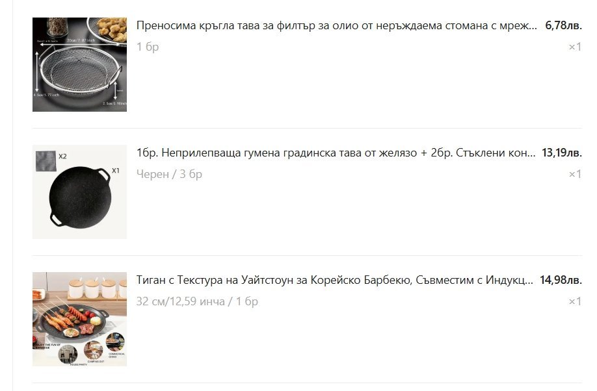Click the ×1 quantity of the mesh pan
597x391 pixels.
tap(575, 47)
